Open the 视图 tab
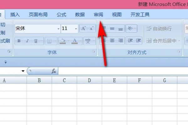Screen dimensions: 188x125 (117, 15)
